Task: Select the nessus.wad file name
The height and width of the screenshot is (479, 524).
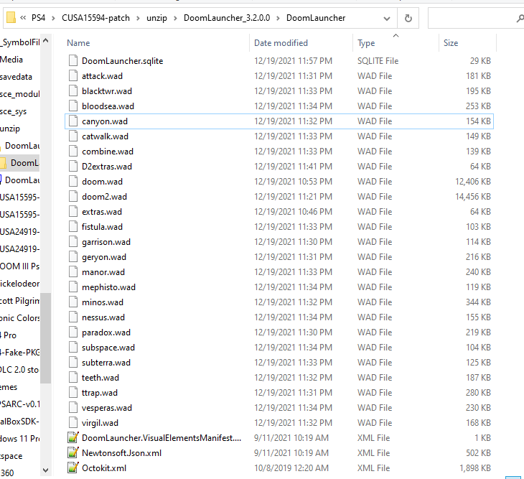Action: pyautogui.click(x=103, y=317)
